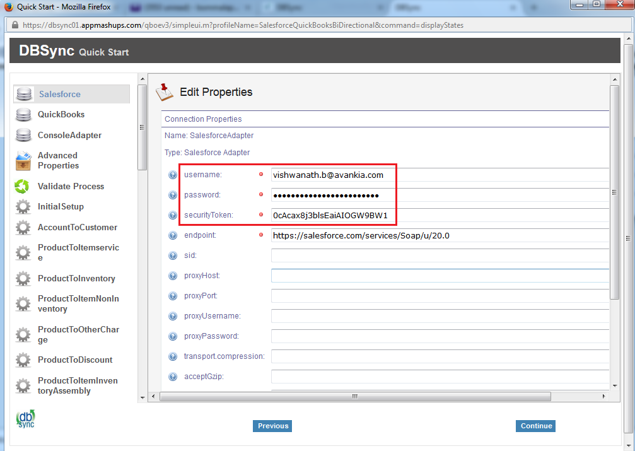Screen dimensions: 635x451
Task: Click the sidebar scroll down arrow
Action: pyautogui.click(x=143, y=397)
